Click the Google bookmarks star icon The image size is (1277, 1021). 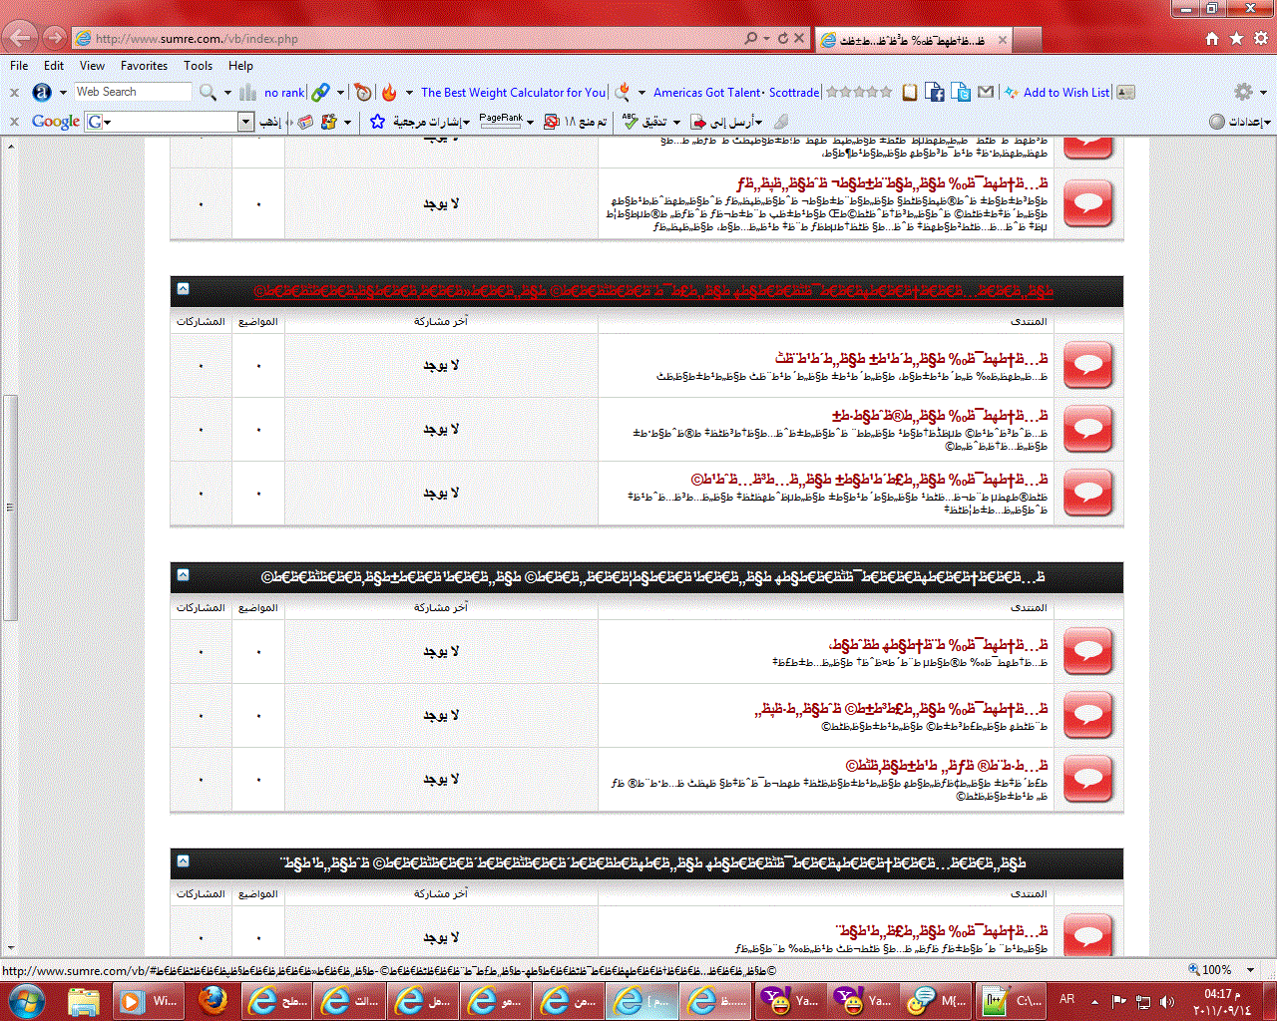click(x=377, y=122)
